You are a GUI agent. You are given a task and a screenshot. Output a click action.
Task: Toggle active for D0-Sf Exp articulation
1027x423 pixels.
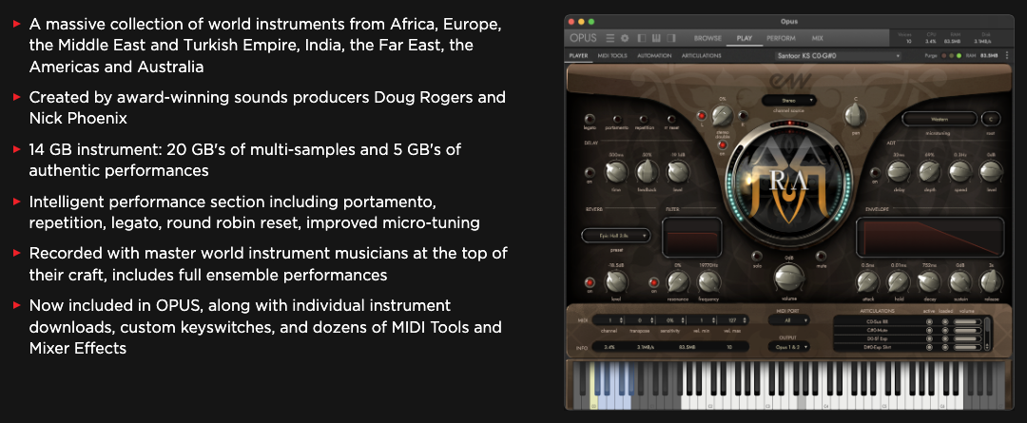pyautogui.click(x=929, y=338)
